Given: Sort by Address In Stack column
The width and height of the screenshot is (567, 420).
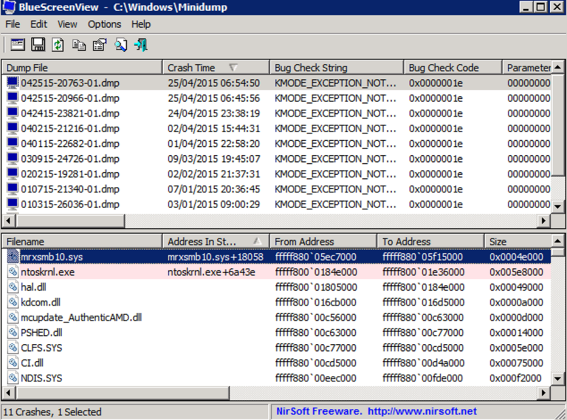Looking at the screenshot, I should pyautogui.click(x=216, y=241).
